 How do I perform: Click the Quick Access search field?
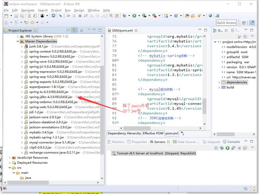point(226,23)
